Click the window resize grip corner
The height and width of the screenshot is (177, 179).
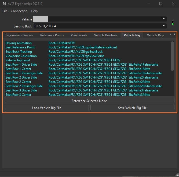click(177, 175)
